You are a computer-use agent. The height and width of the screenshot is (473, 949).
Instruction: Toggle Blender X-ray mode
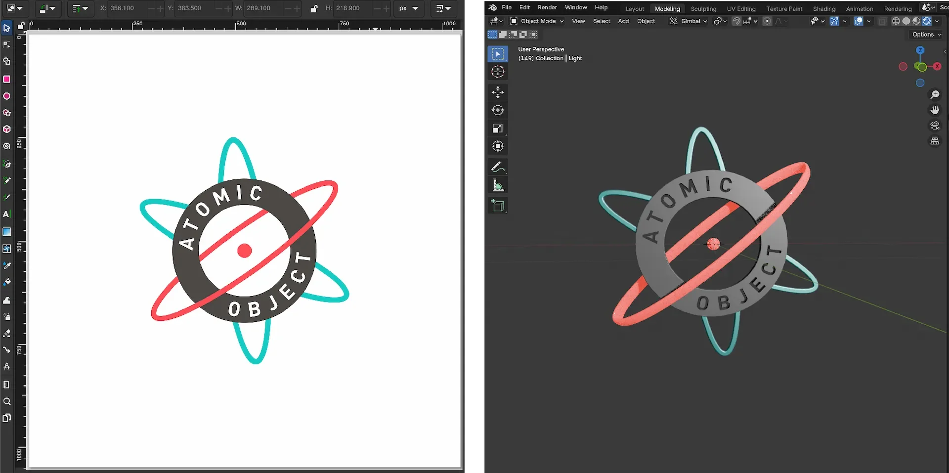click(x=882, y=21)
